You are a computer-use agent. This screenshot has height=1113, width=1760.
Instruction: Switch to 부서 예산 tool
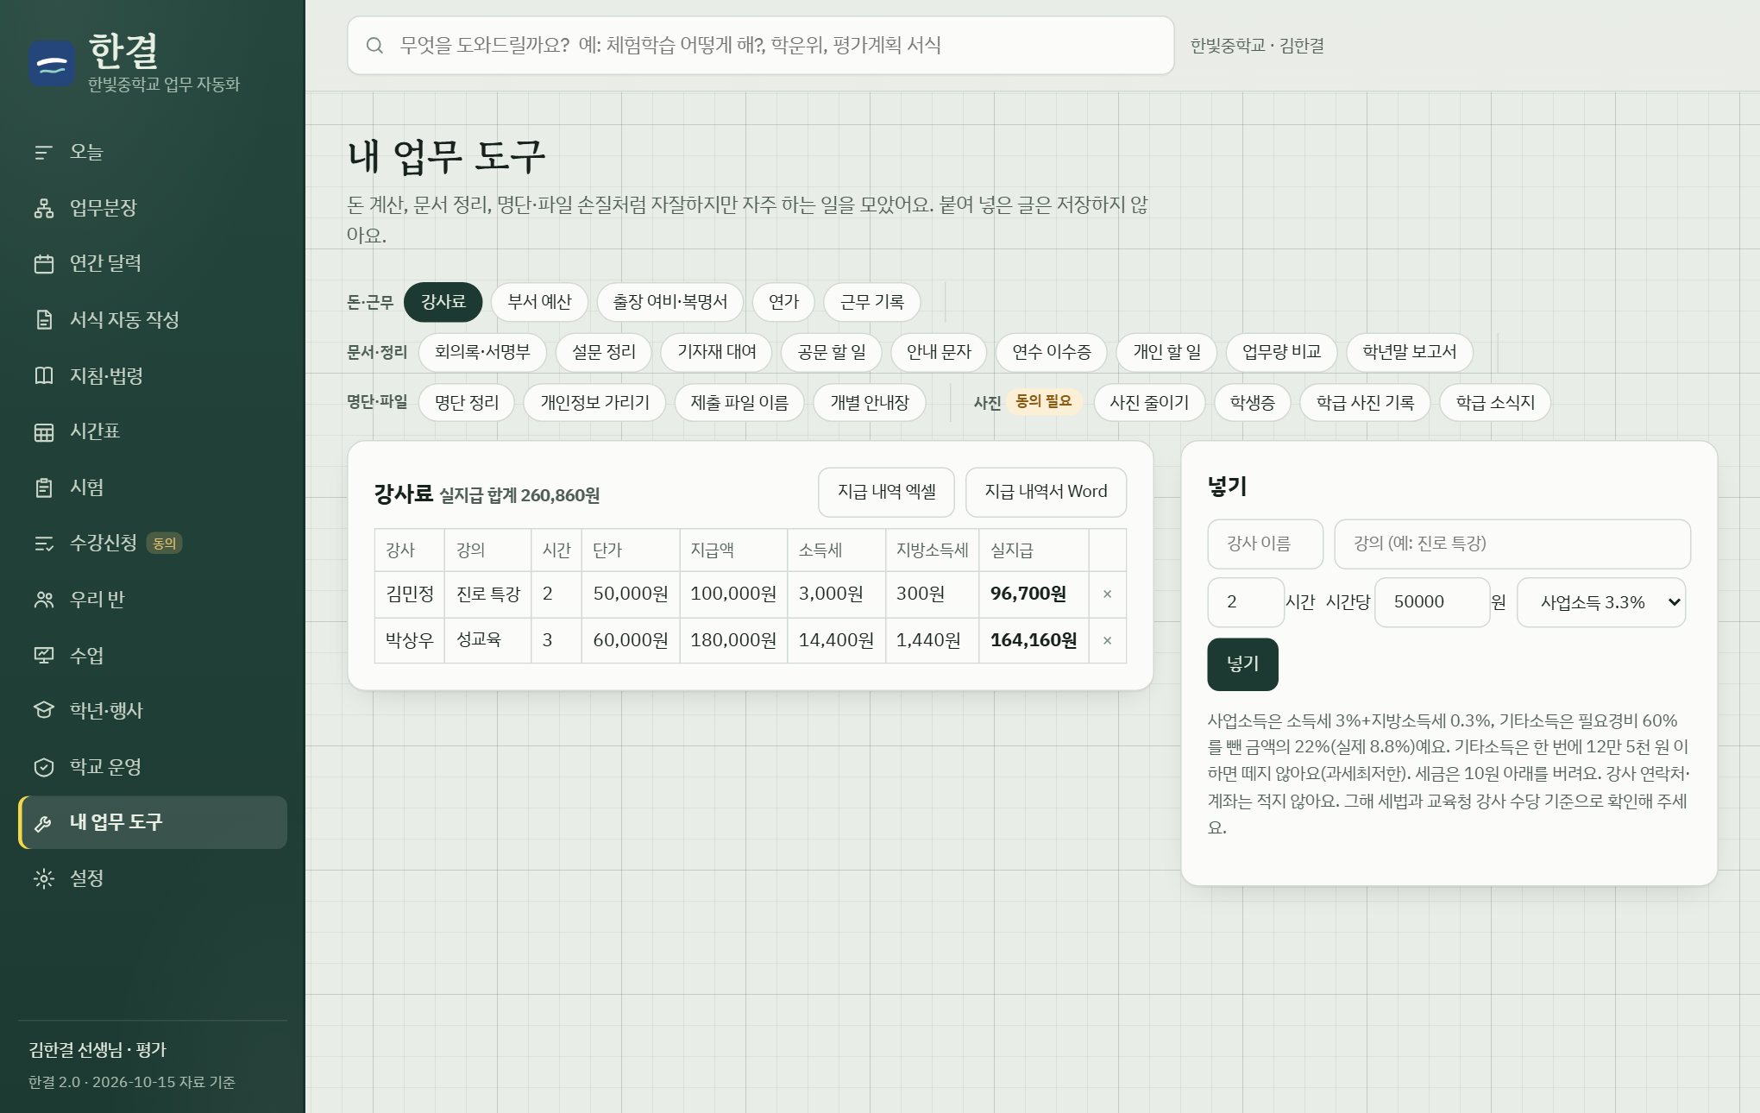[539, 302]
